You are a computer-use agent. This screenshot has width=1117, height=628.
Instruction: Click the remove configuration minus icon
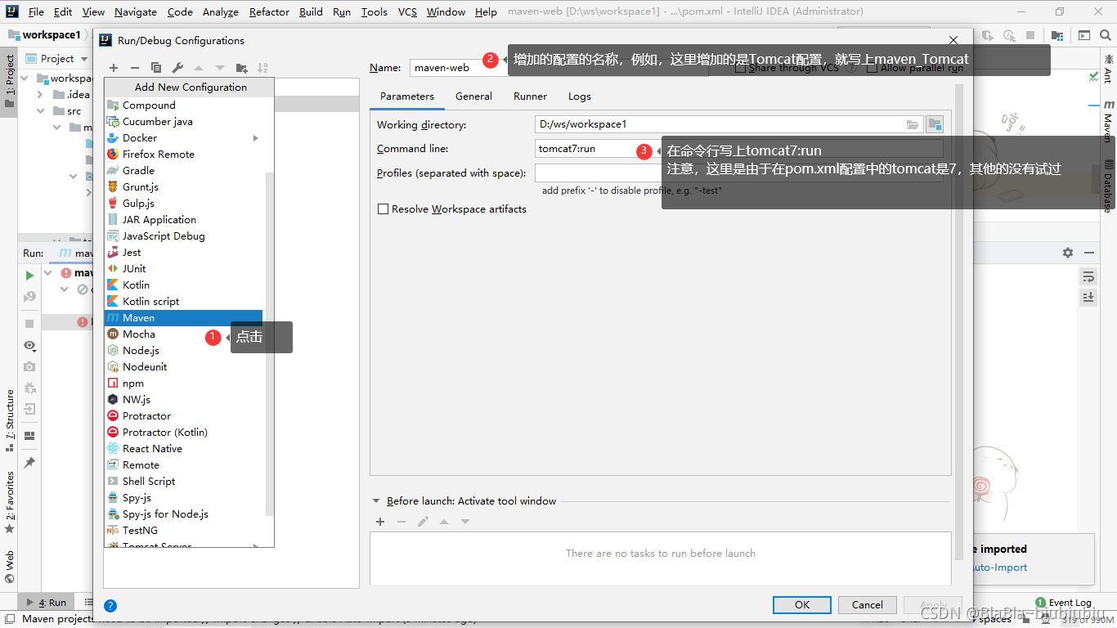(135, 68)
